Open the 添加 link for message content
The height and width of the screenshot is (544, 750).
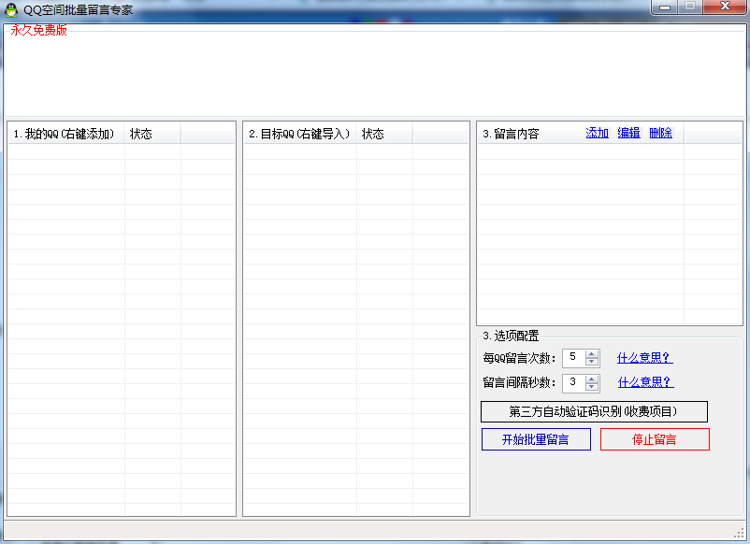[597, 133]
